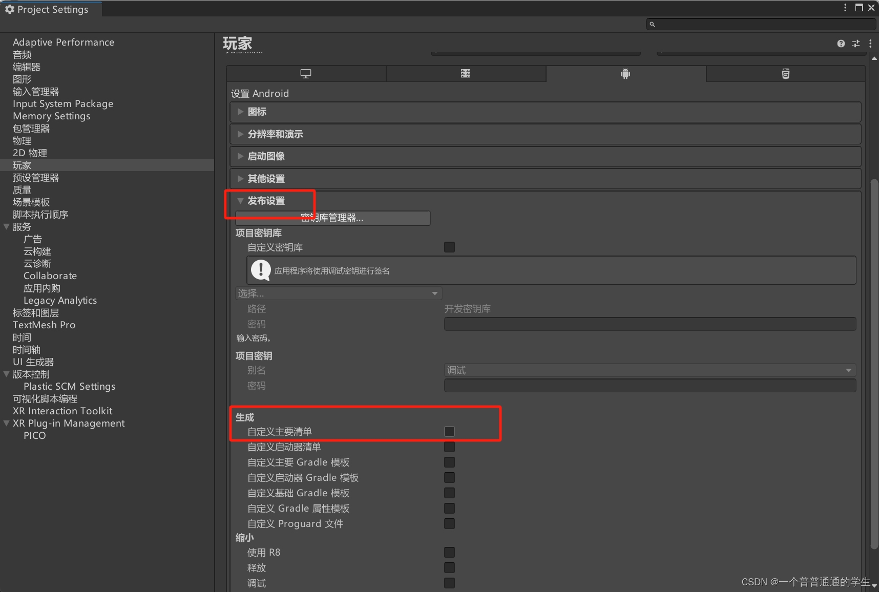
Task: Open UI 生成器 settings category
Action: pos(33,362)
